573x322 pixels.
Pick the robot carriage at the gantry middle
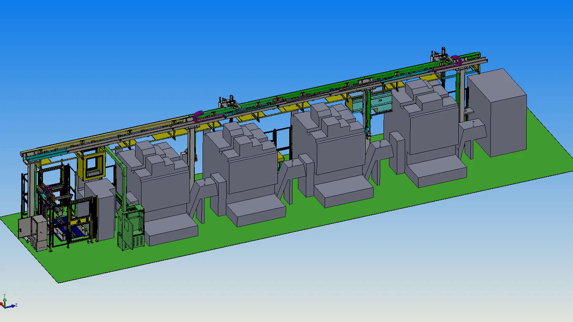(231, 103)
